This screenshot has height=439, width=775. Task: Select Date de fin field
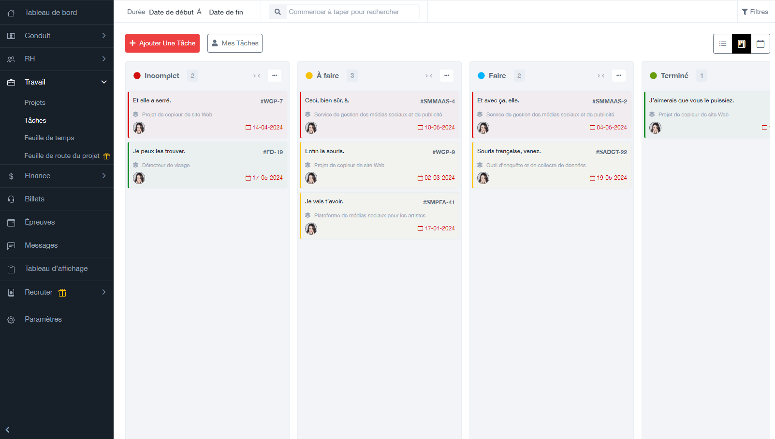[x=226, y=12]
